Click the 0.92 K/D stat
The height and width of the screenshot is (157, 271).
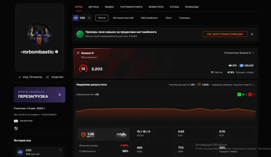pyautogui.click(x=194, y=133)
